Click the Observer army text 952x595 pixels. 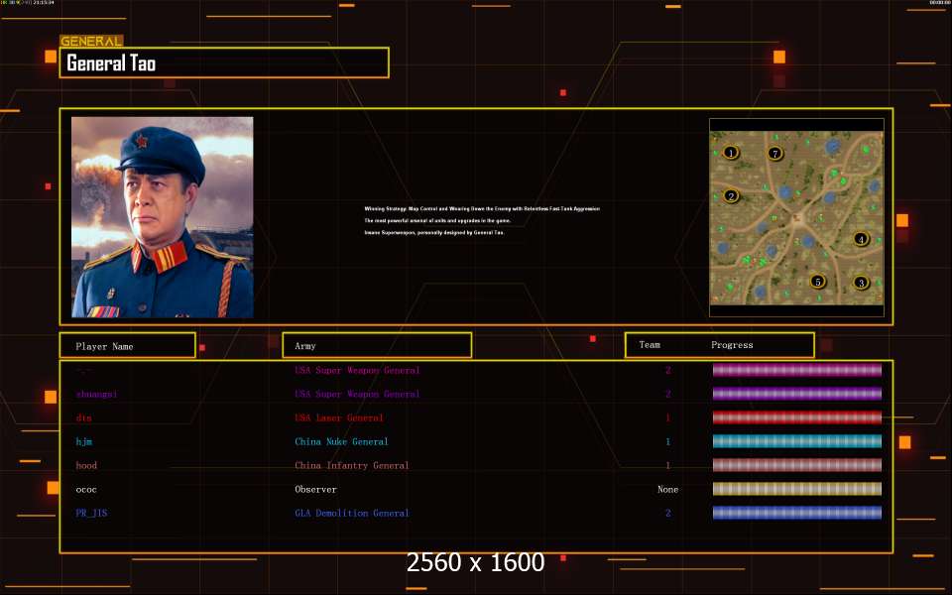pyautogui.click(x=315, y=489)
